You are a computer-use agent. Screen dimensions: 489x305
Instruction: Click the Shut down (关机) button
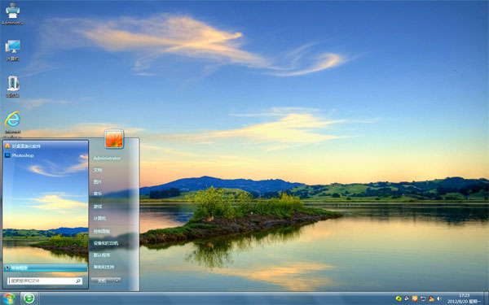click(103, 281)
